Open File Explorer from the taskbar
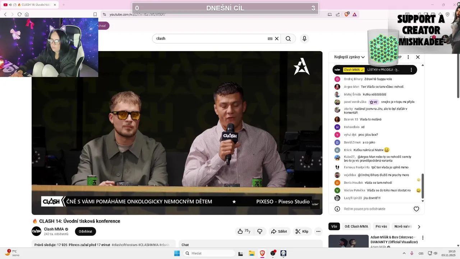 click(252, 253)
